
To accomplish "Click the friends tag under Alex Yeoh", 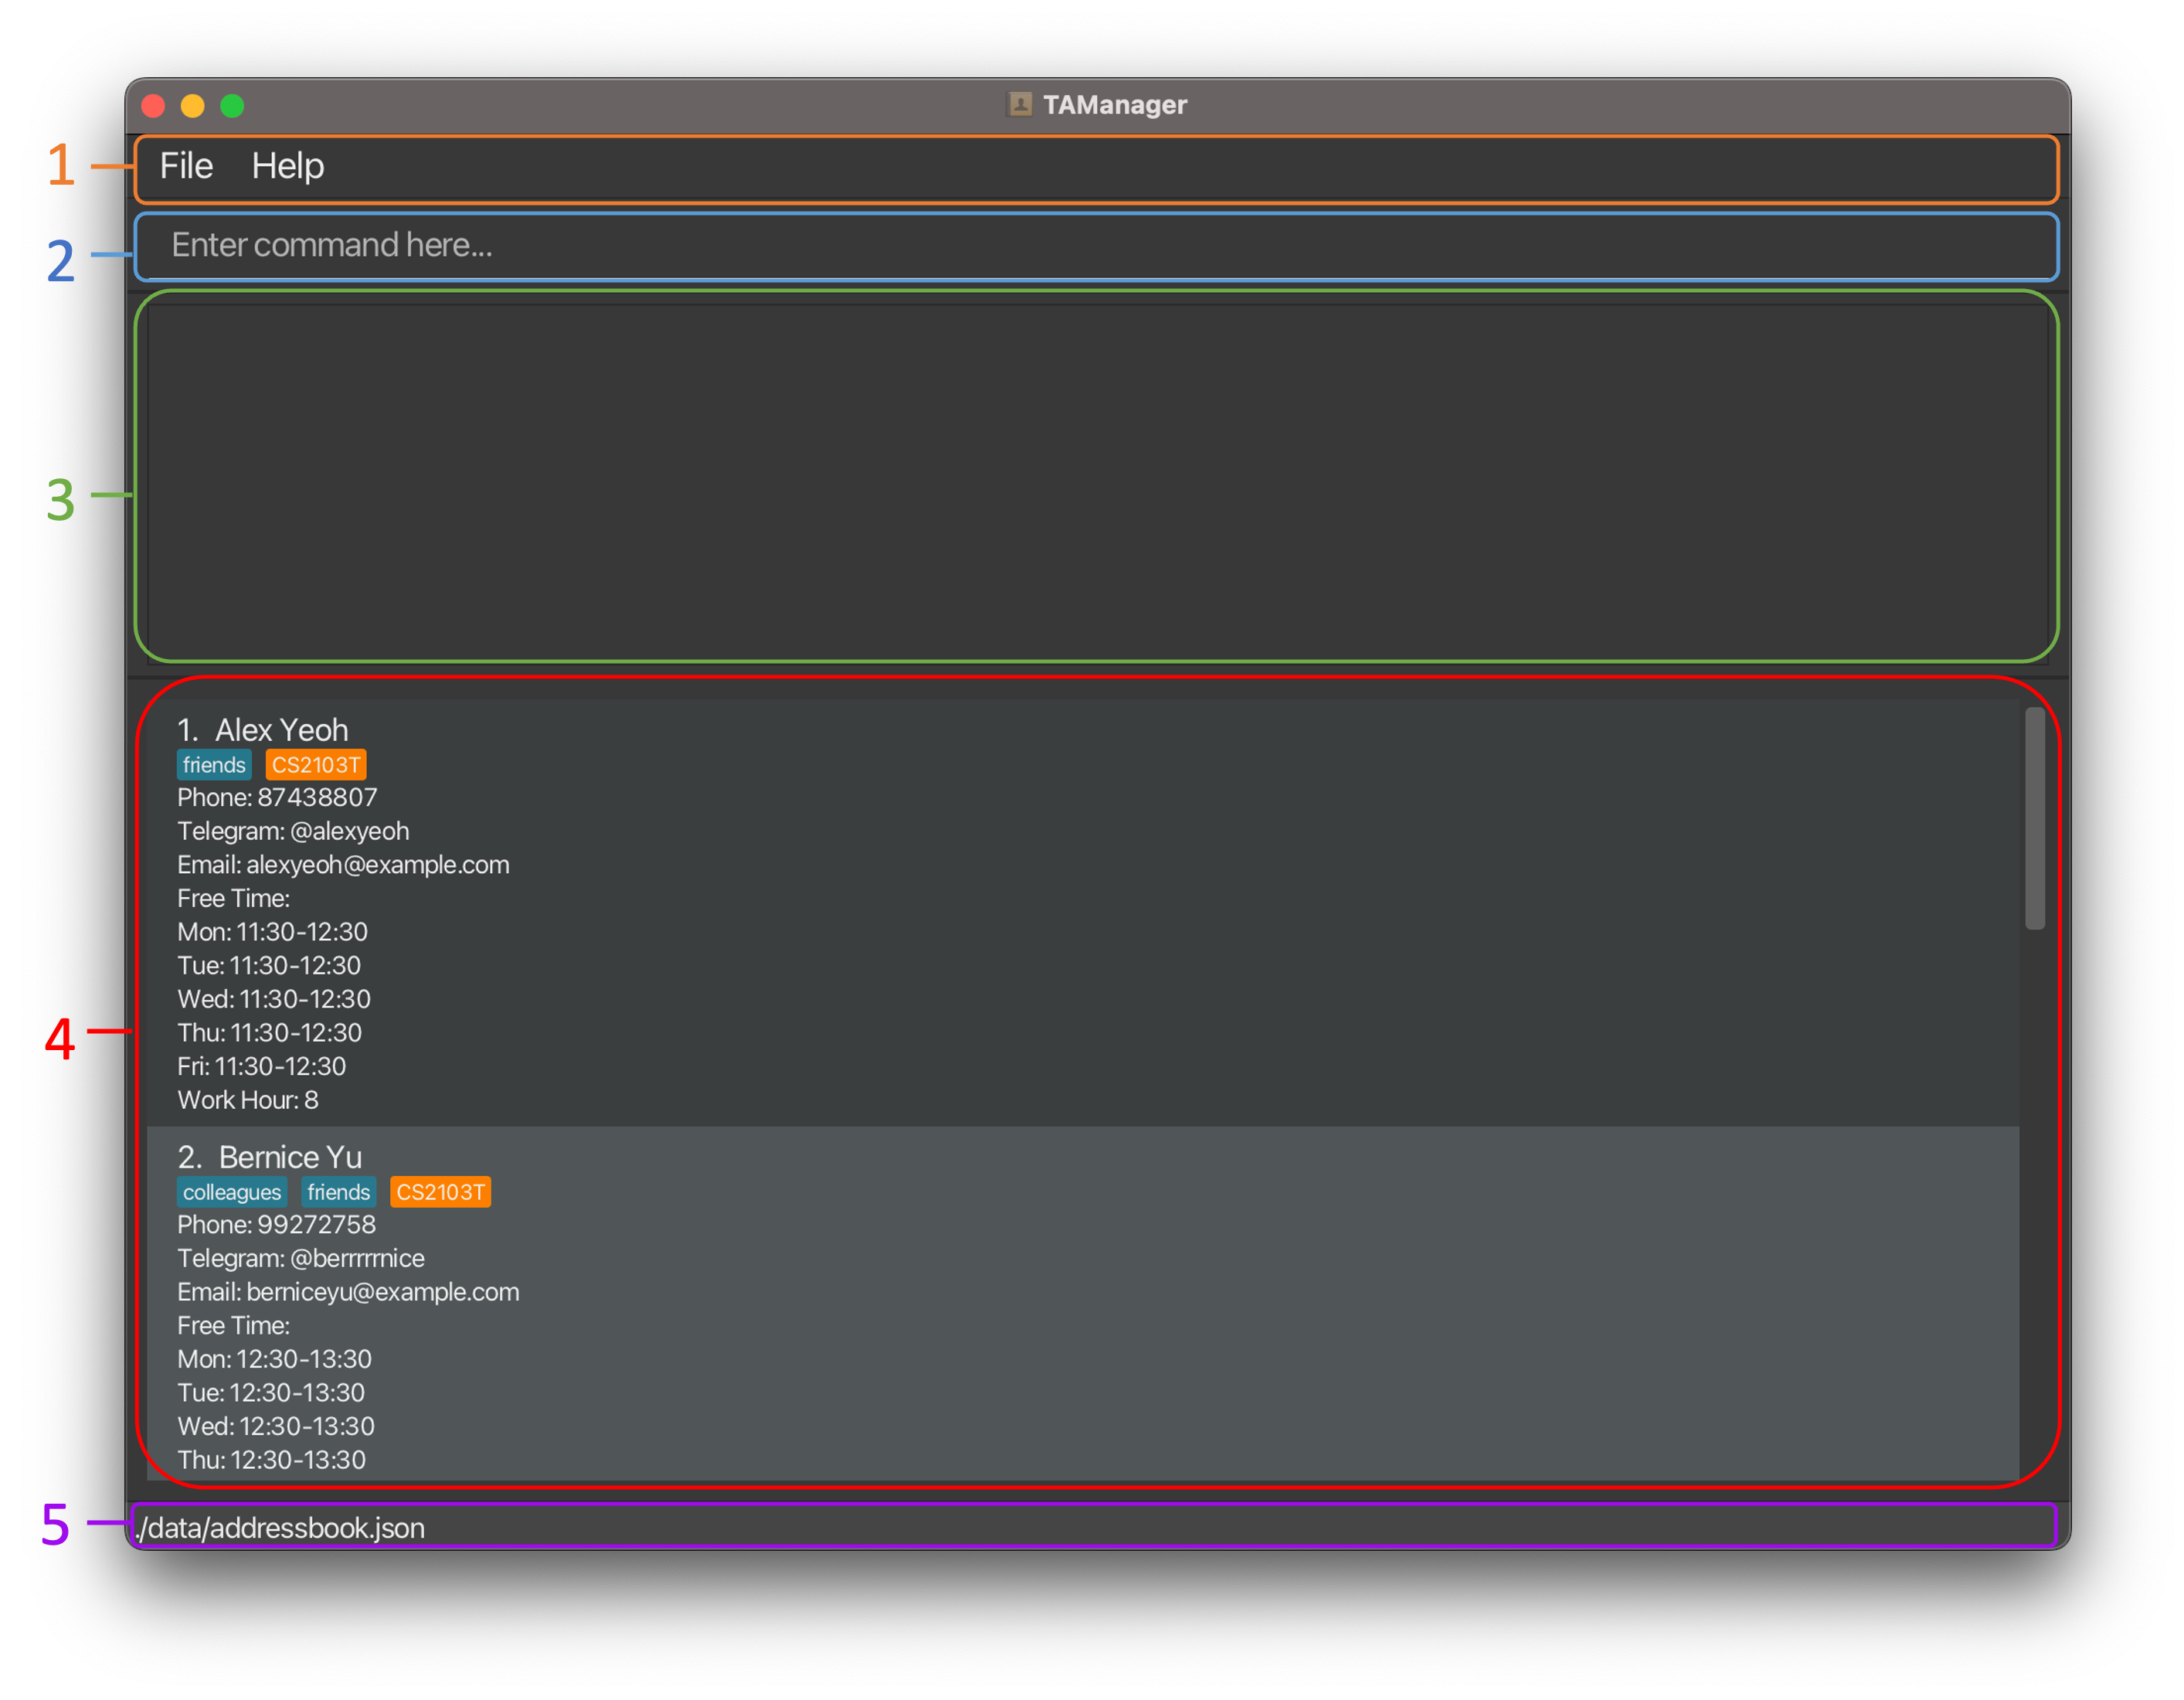I will [214, 765].
